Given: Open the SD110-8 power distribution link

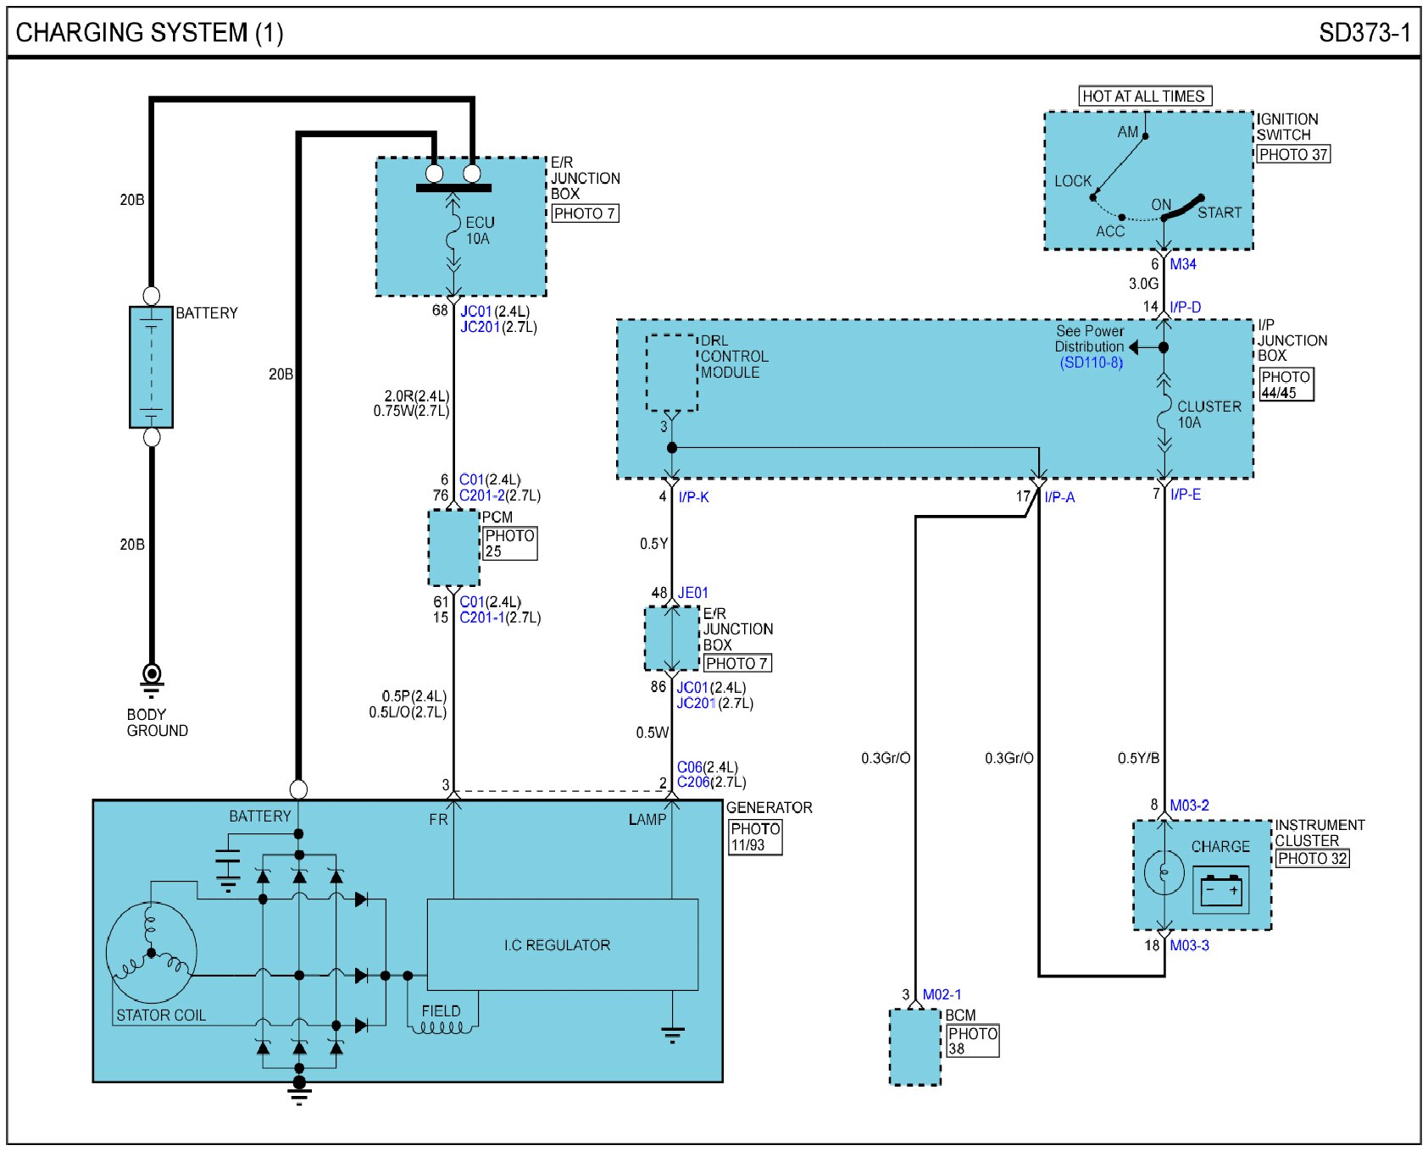Looking at the screenshot, I should [x=1091, y=362].
